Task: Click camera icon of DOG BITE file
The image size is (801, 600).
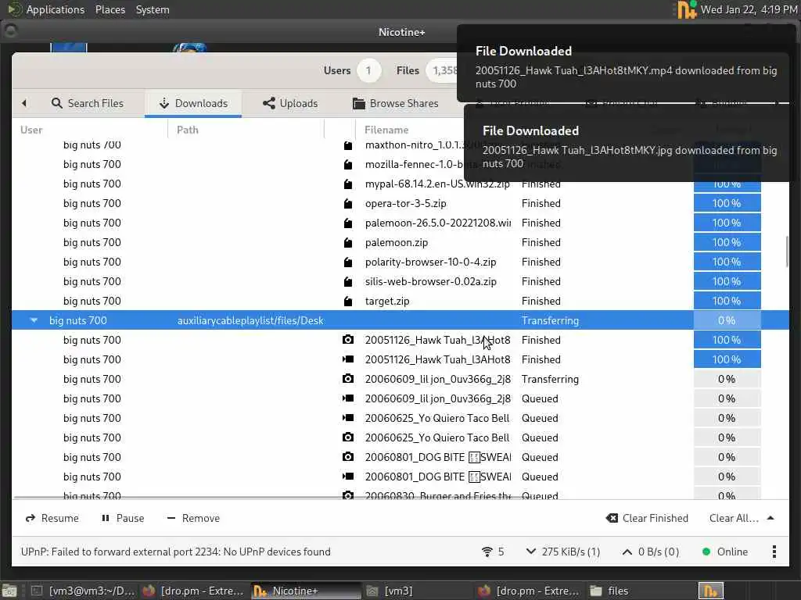Action: coord(348,456)
